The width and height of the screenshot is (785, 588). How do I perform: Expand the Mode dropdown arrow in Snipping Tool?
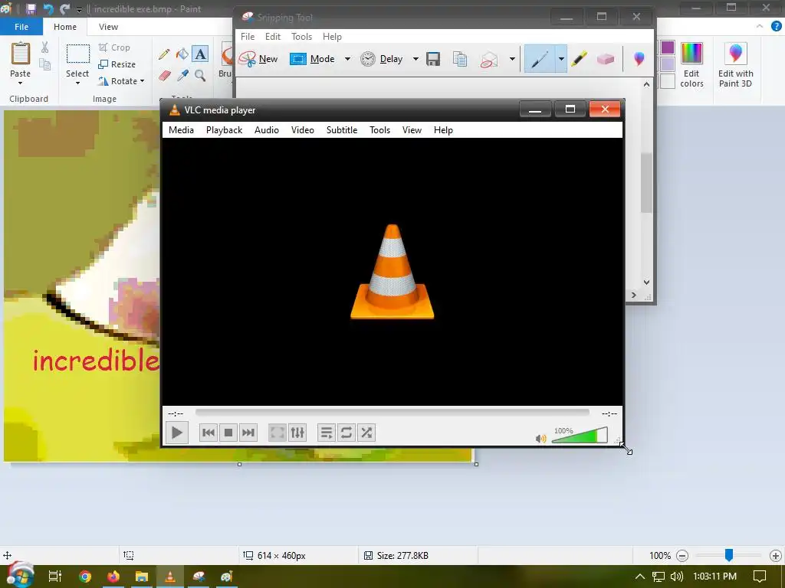click(x=347, y=59)
